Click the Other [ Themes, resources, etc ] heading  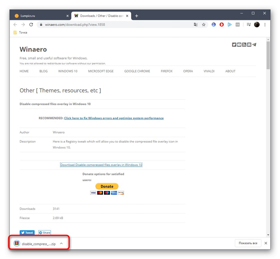(60, 91)
